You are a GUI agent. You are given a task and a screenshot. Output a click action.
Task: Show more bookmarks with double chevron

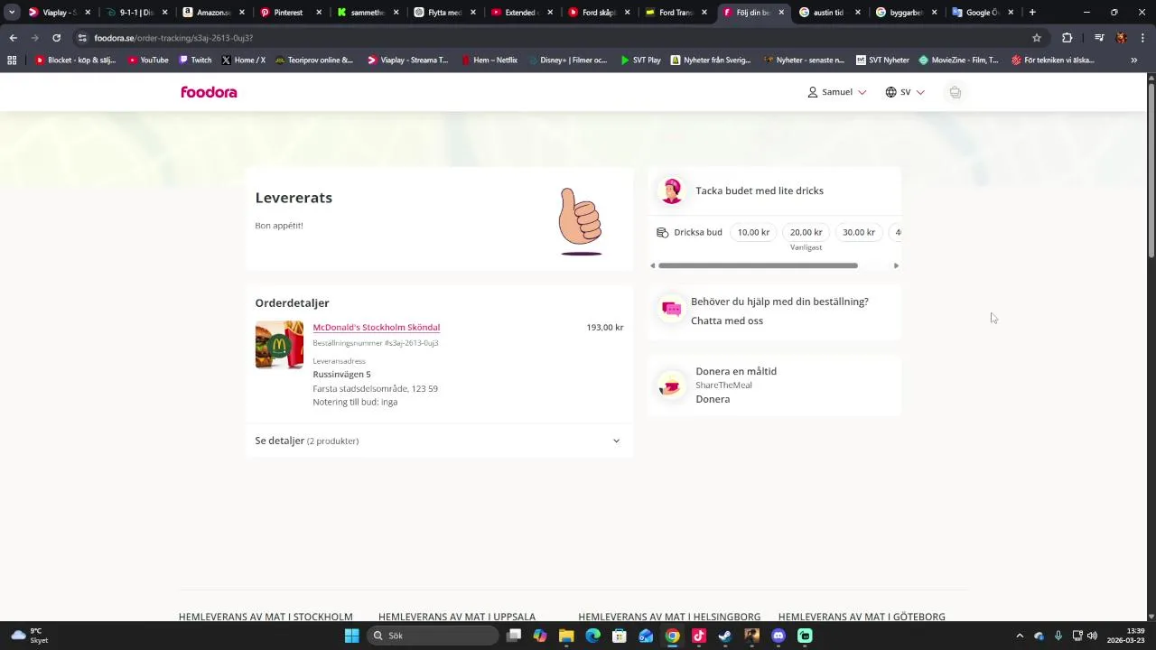(x=1134, y=60)
